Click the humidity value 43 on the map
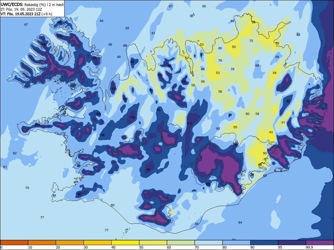 click(x=271, y=132)
